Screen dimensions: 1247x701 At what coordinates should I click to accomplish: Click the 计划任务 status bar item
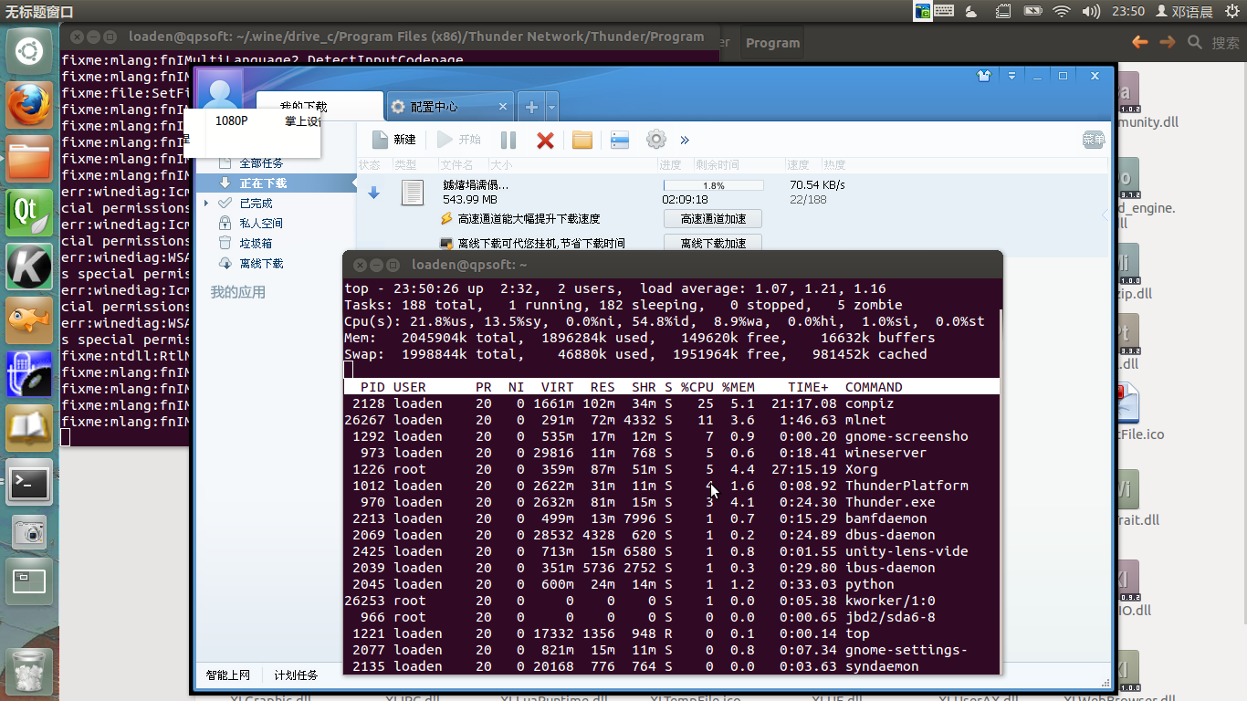click(297, 675)
